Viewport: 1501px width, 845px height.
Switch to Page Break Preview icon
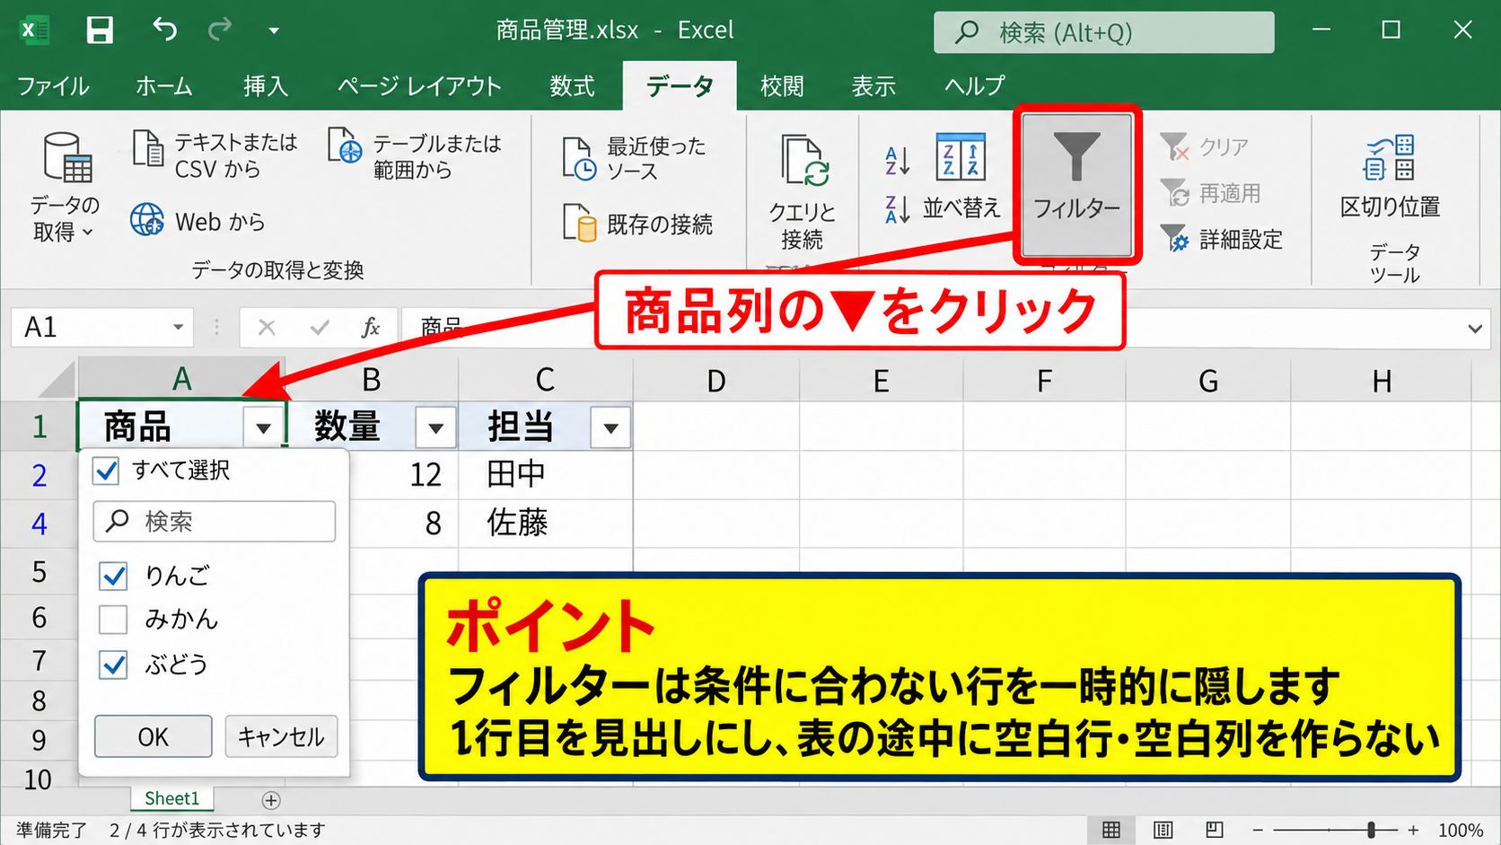1214,830
